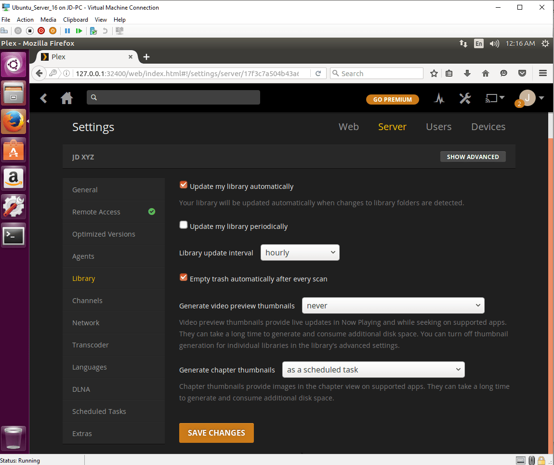Open Amazon launcher in dock
Viewport: 554px width, 465px height.
tap(13, 178)
